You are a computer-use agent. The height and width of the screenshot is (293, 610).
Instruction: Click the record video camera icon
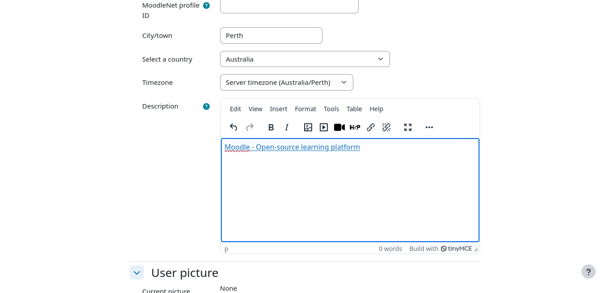coord(339,127)
